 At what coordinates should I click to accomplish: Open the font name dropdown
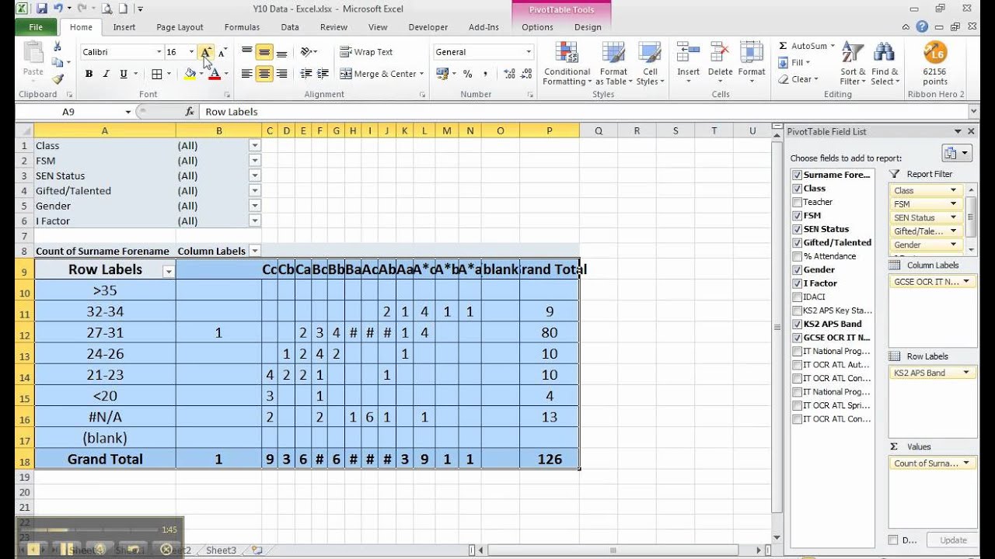159,52
